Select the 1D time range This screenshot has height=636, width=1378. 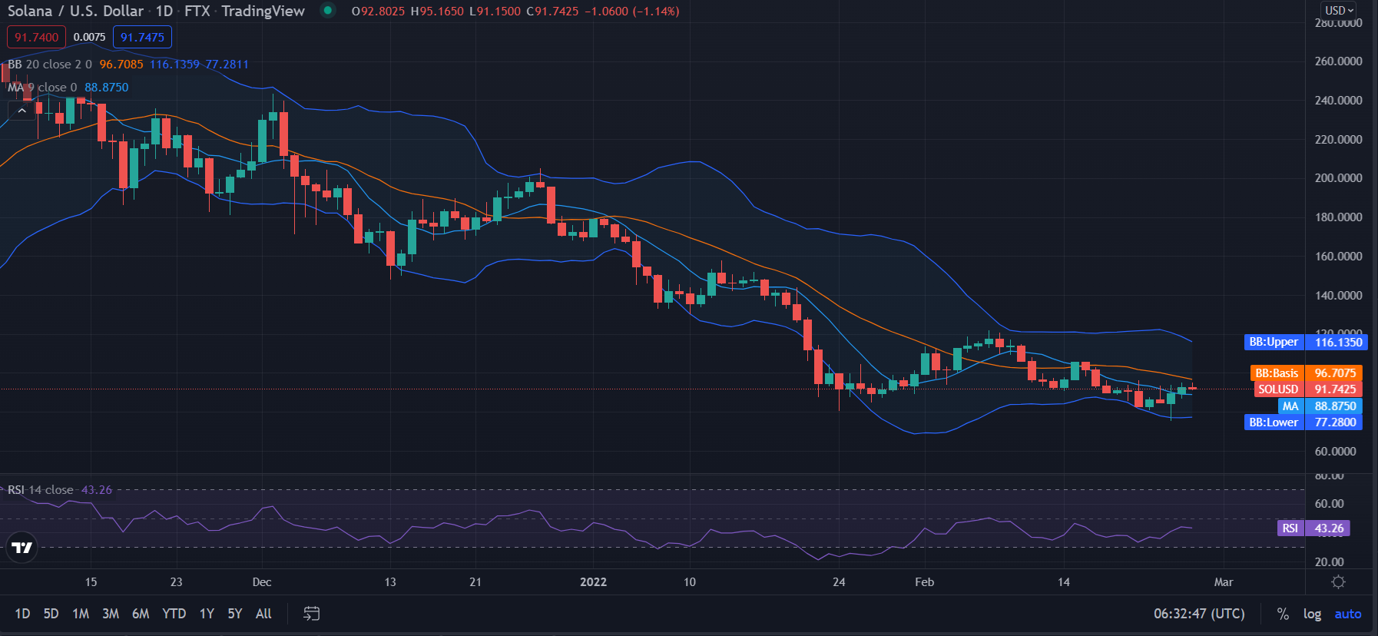click(x=22, y=614)
